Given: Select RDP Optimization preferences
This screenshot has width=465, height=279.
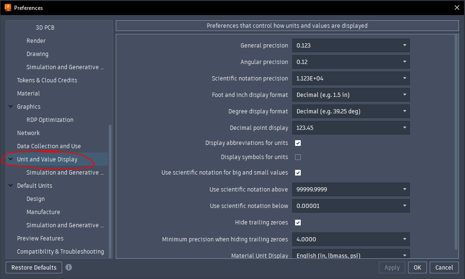Looking at the screenshot, I should tap(50, 120).
